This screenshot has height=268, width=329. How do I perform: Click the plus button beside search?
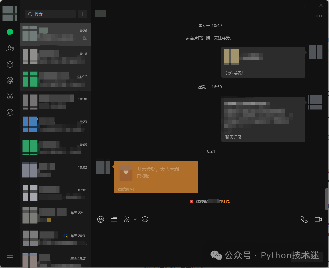(83, 14)
